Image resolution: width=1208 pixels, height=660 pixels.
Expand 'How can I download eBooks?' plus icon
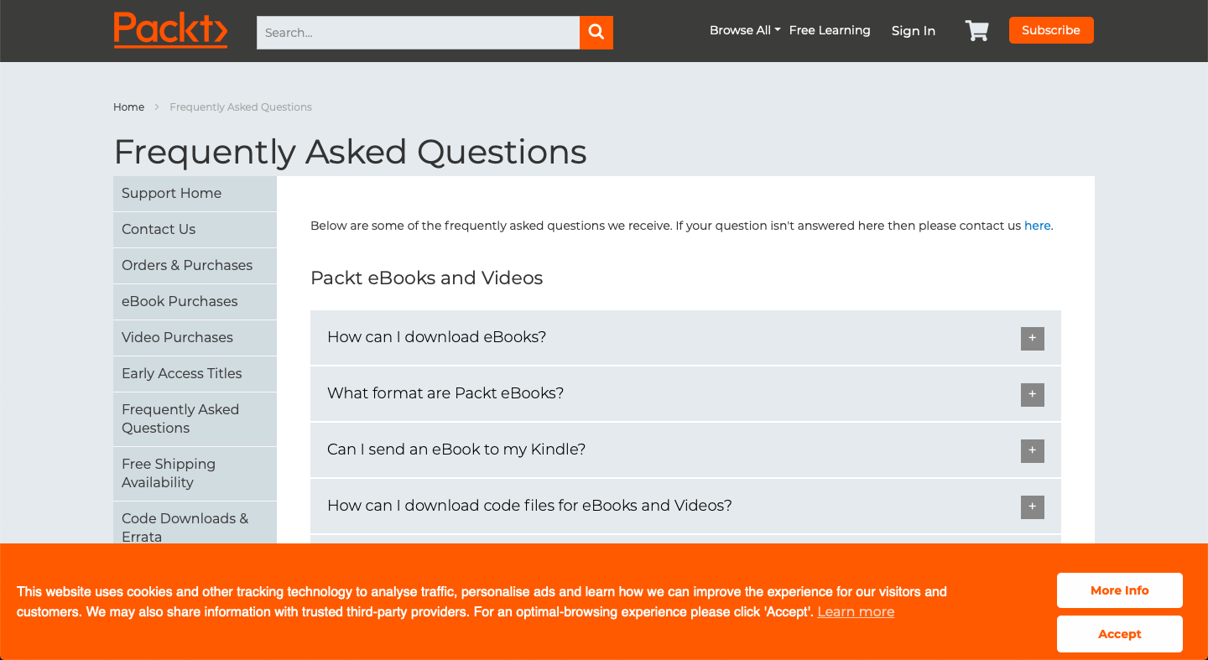coord(1033,338)
